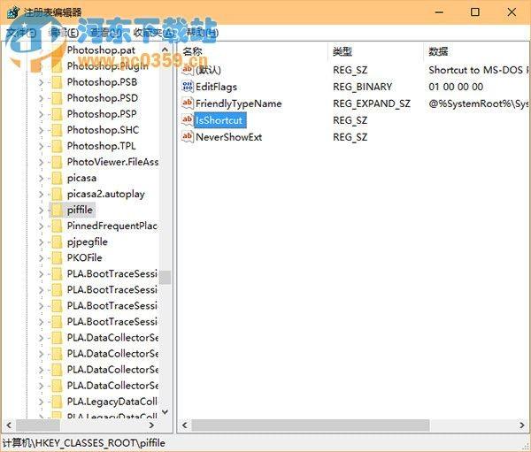Expand the piffile key
Screen dimensions: 531x452
coord(41,210)
